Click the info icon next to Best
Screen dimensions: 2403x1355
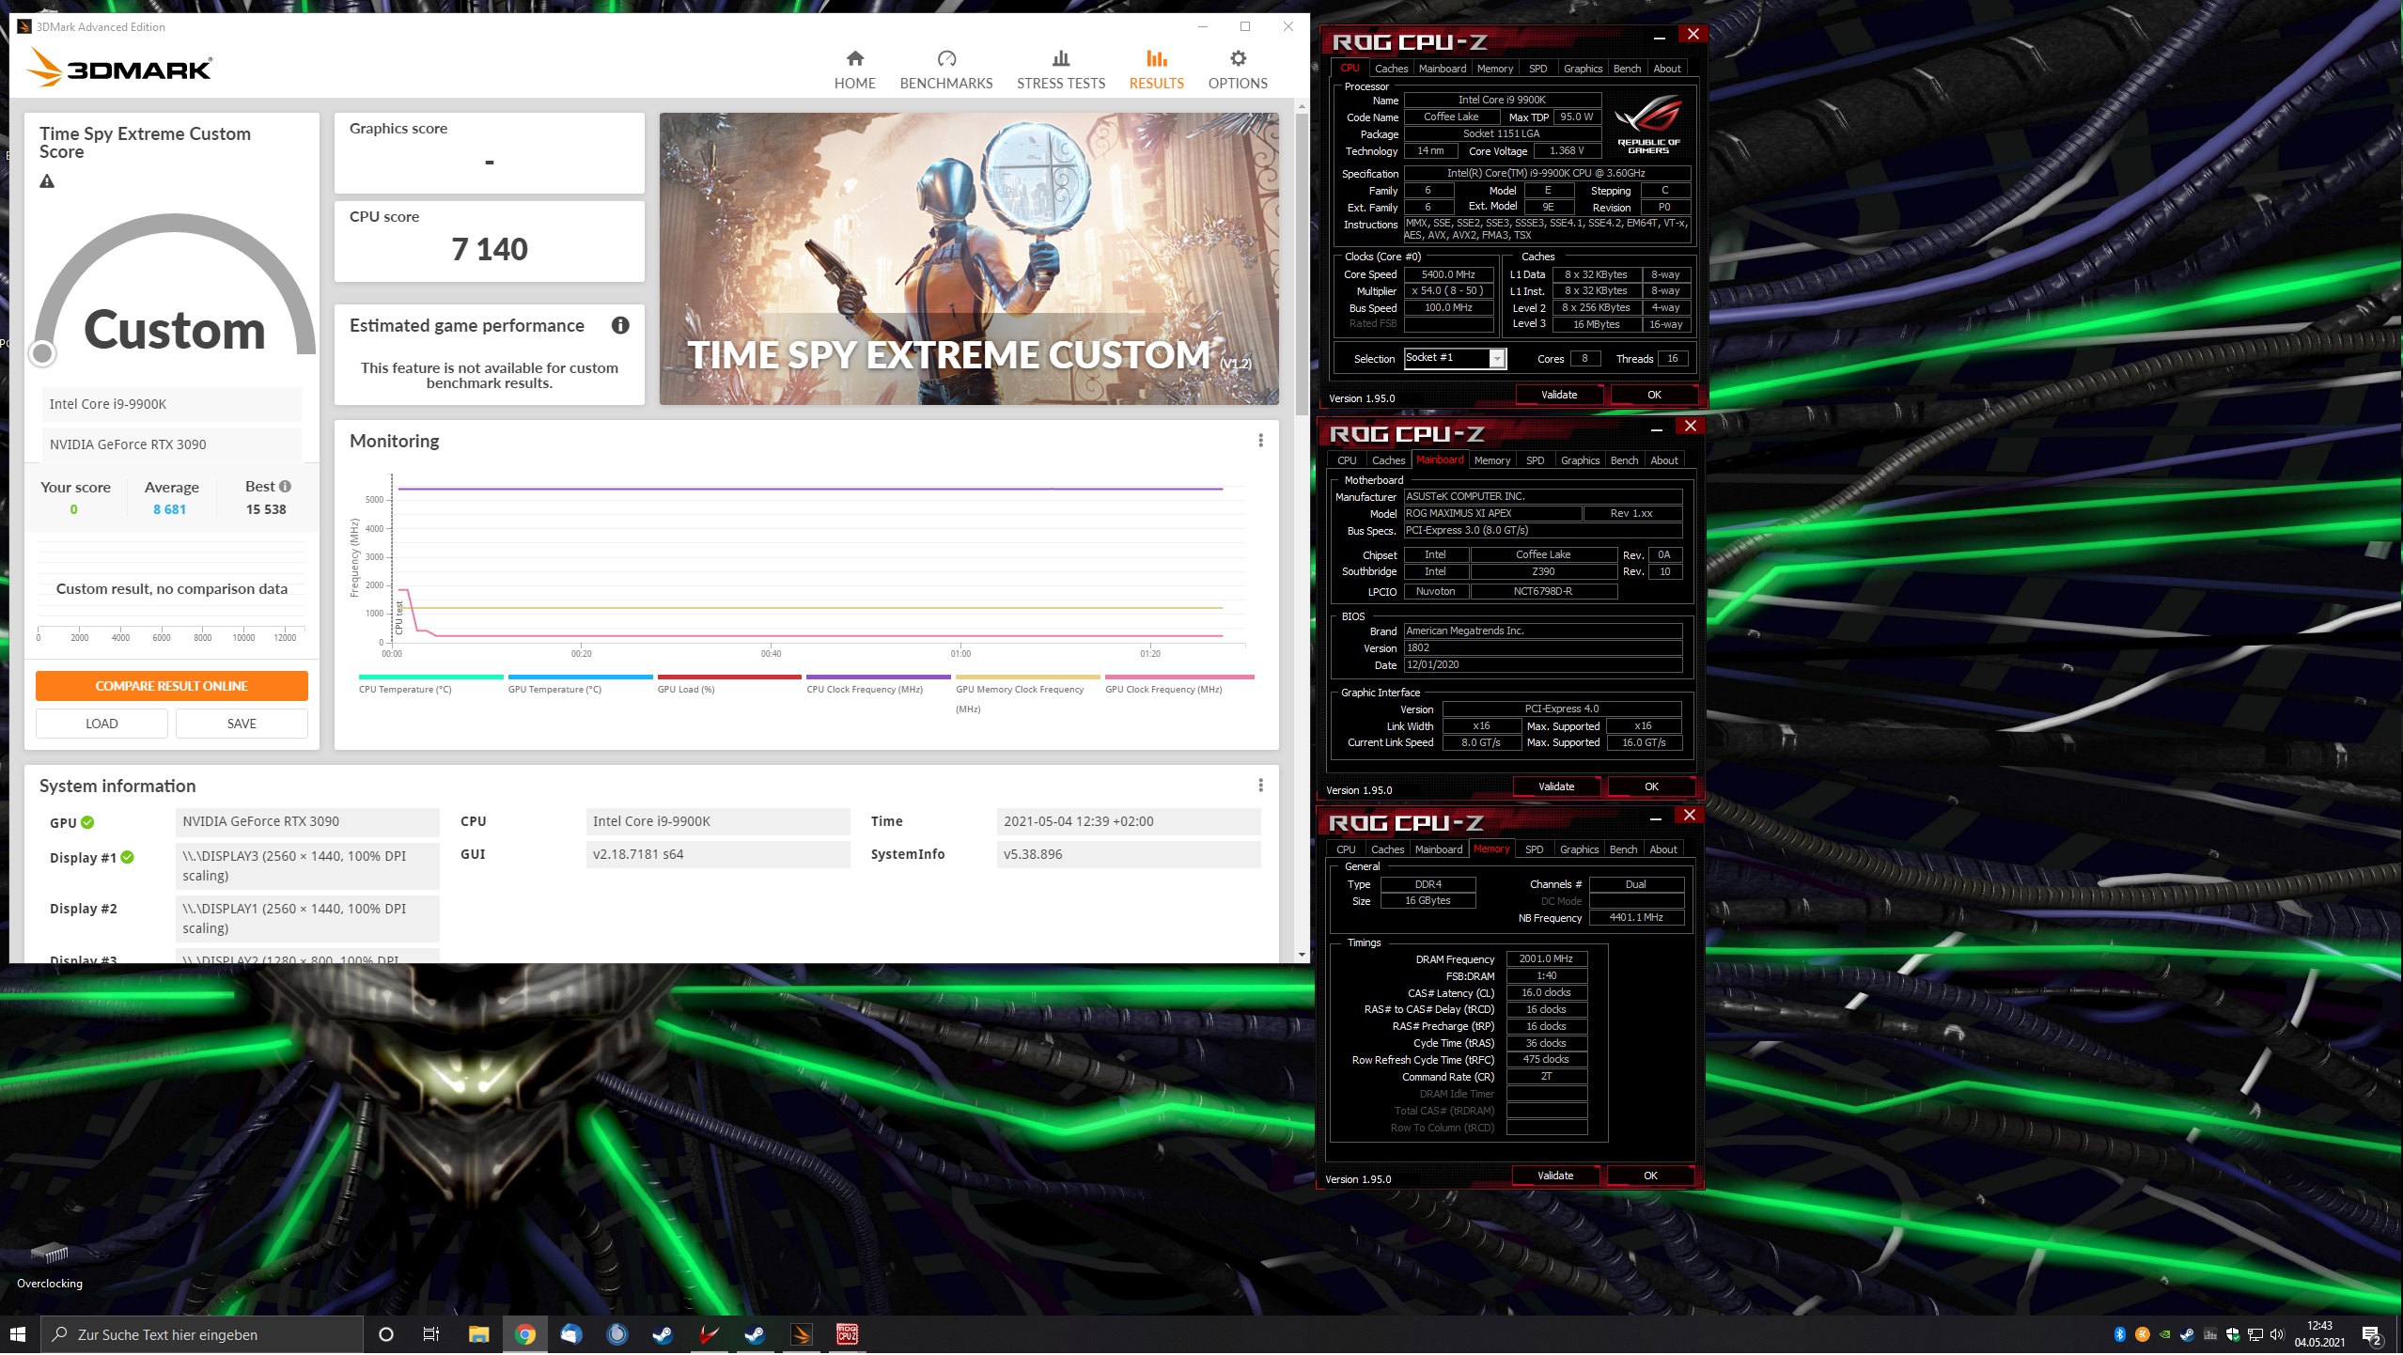coord(285,486)
